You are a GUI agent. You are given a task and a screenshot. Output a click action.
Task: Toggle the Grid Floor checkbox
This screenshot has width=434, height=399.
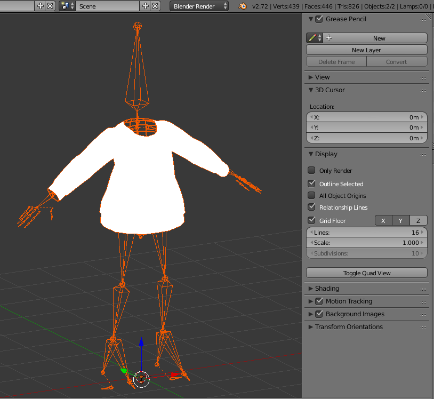(x=311, y=220)
